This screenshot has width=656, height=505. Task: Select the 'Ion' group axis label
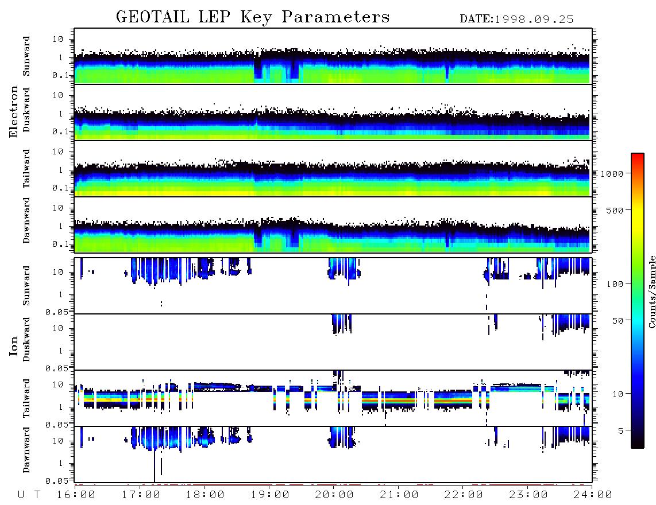(x=13, y=345)
